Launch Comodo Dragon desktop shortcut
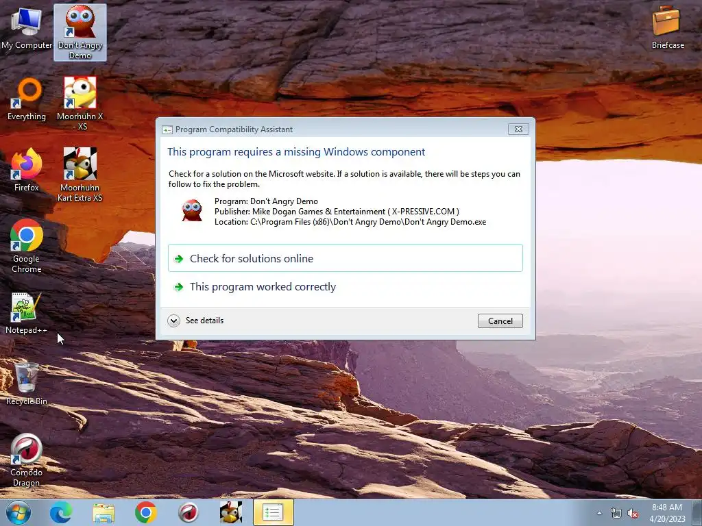702x526 pixels. pyautogui.click(x=27, y=461)
